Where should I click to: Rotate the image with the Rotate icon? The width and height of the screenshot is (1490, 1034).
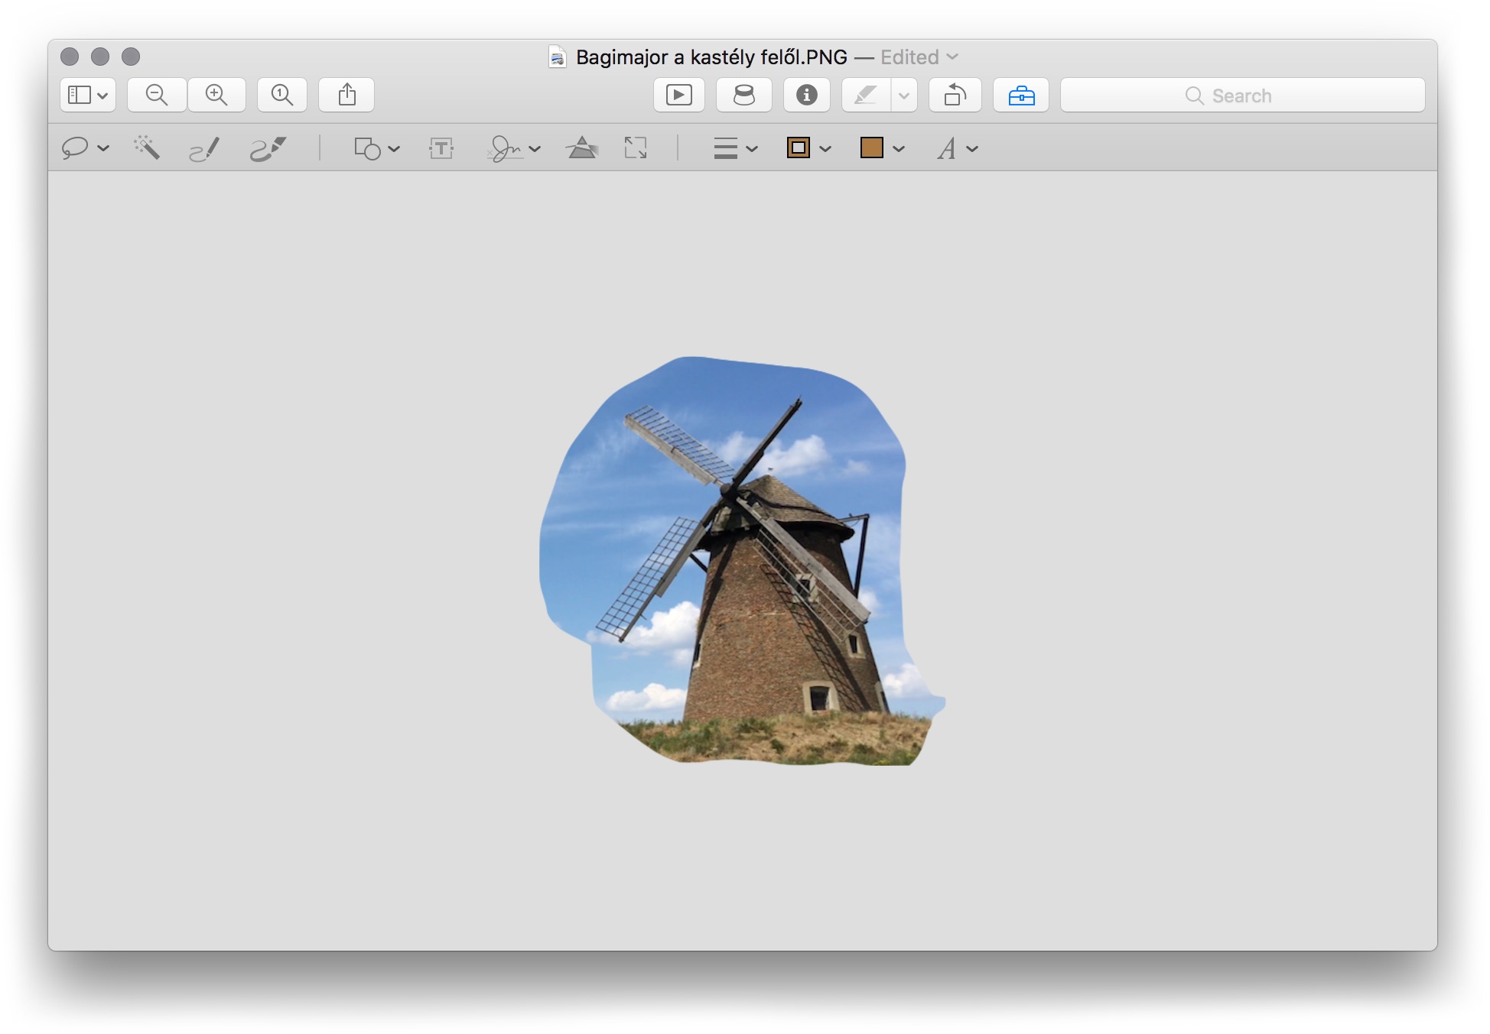(x=955, y=95)
